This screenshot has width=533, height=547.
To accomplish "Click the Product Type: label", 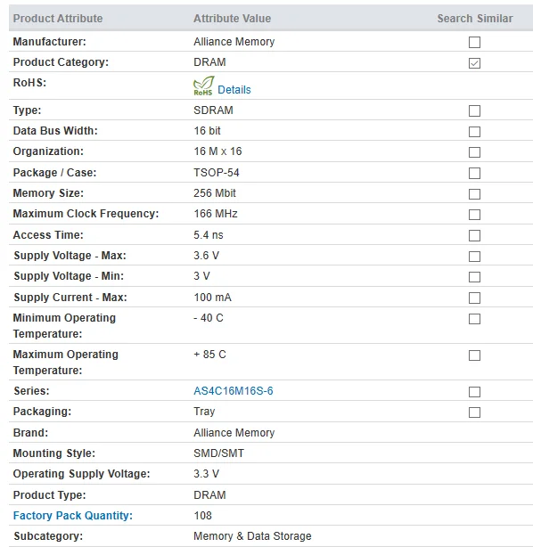I will [49, 495].
